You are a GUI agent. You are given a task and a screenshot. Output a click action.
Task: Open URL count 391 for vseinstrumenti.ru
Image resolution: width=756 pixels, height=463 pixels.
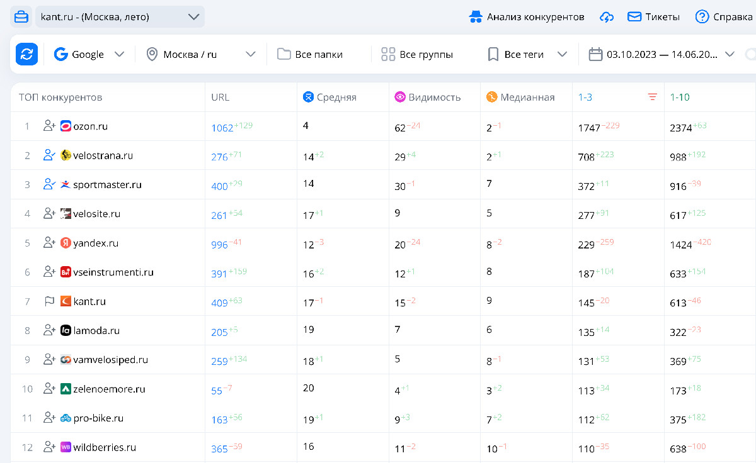(219, 274)
